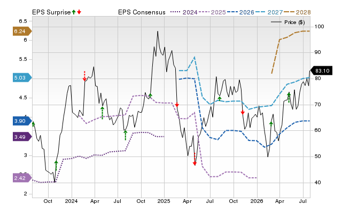Click the green up arrow in the EPS Surprise legend

pyautogui.click(x=74, y=12)
